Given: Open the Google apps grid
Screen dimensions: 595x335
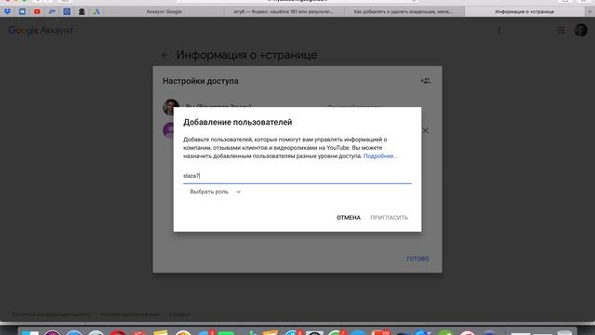Looking at the screenshot, I should click(561, 31).
